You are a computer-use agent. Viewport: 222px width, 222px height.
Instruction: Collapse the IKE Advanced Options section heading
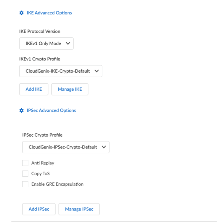pyautogui.click(x=49, y=13)
